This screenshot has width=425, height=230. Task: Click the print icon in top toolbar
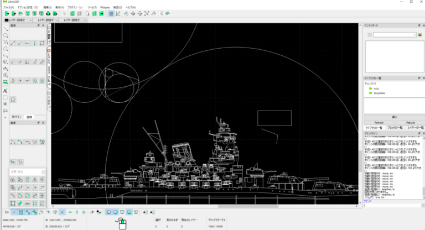pos(48,13)
